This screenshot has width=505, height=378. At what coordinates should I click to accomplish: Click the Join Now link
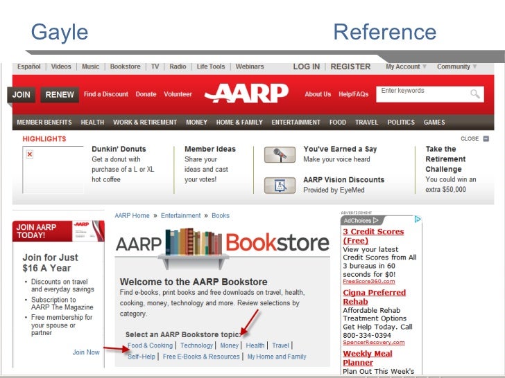(86, 352)
